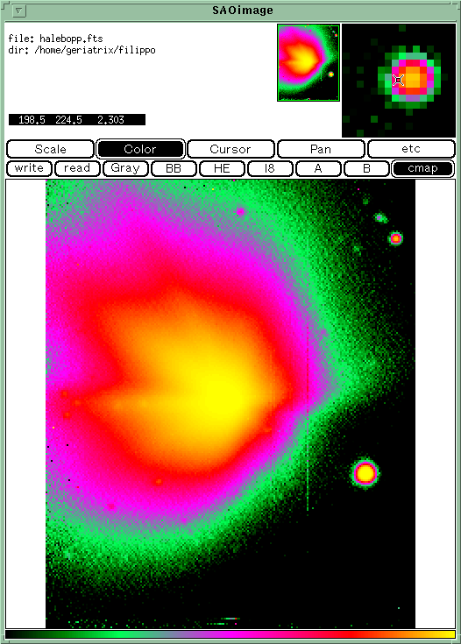Open the window menu button in title bar
This screenshot has height=644, width=461.
[x=19, y=11]
